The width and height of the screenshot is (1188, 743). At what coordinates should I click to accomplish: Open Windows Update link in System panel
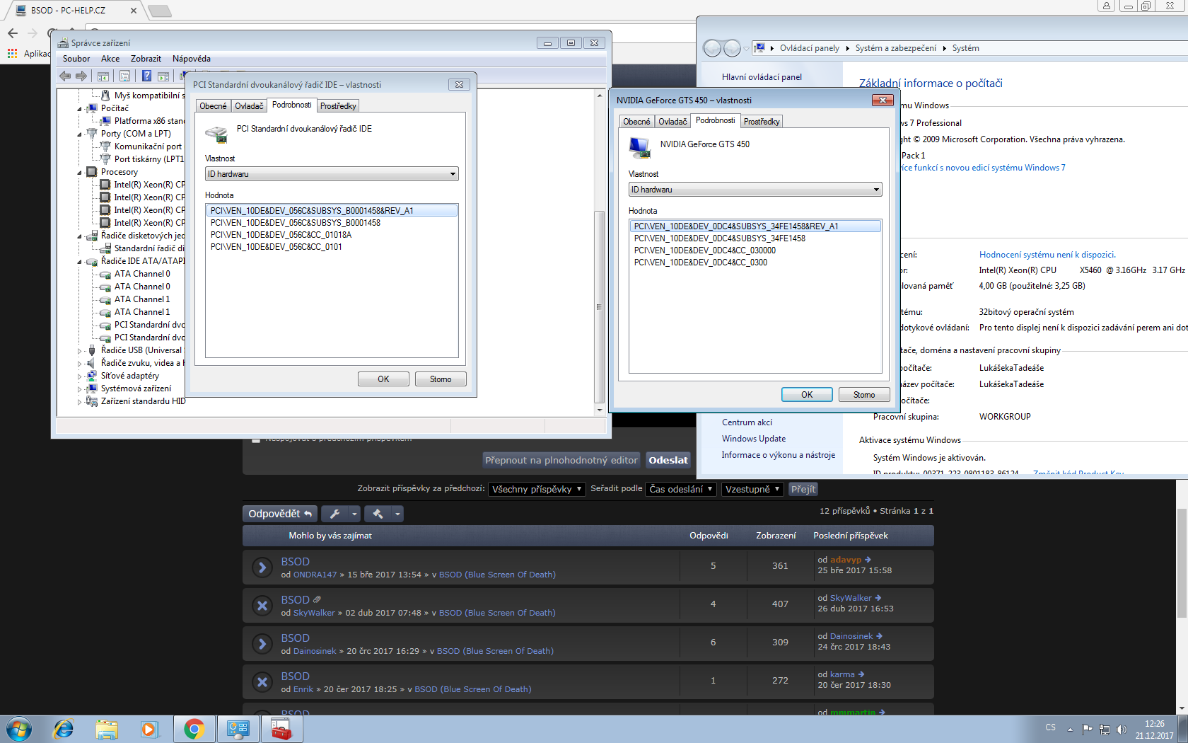click(754, 439)
